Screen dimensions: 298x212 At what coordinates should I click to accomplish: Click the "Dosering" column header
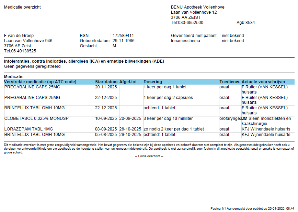point(153,82)
